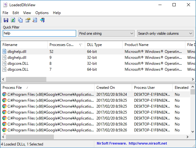Click the DLL Type column header
196x148 pixels.
click(94, 45)
